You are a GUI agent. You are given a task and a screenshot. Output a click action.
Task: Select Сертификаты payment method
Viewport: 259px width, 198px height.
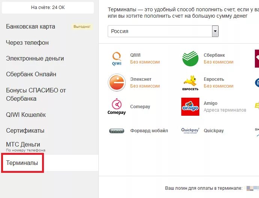[25, 130]
